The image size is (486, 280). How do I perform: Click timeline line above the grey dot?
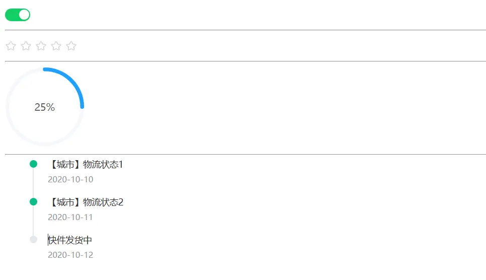coord(34,221)
